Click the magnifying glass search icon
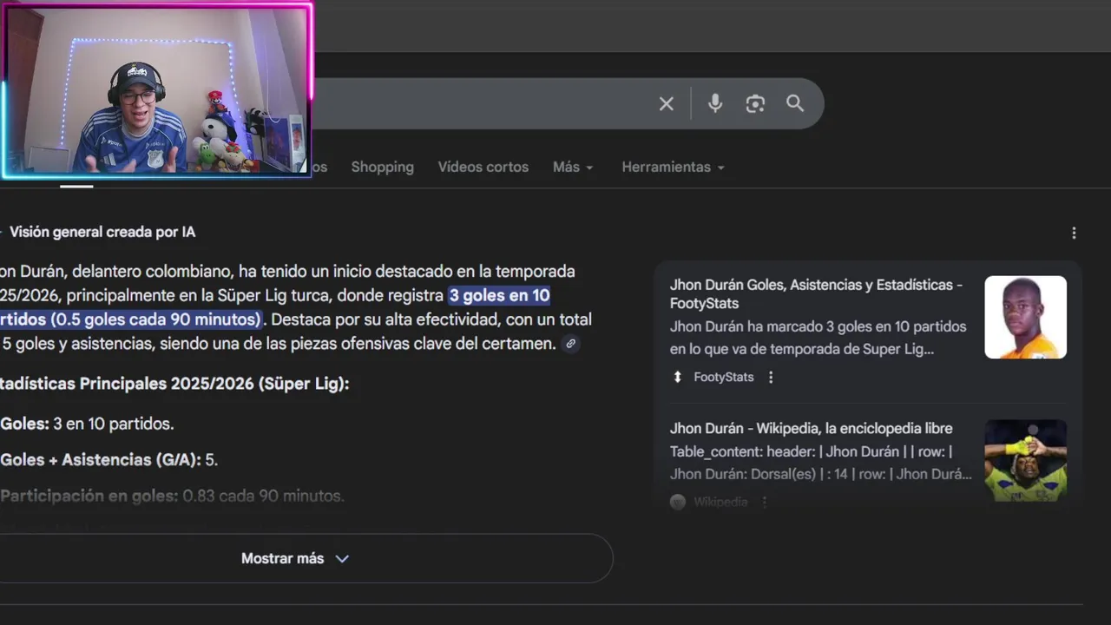 (795, 103)
